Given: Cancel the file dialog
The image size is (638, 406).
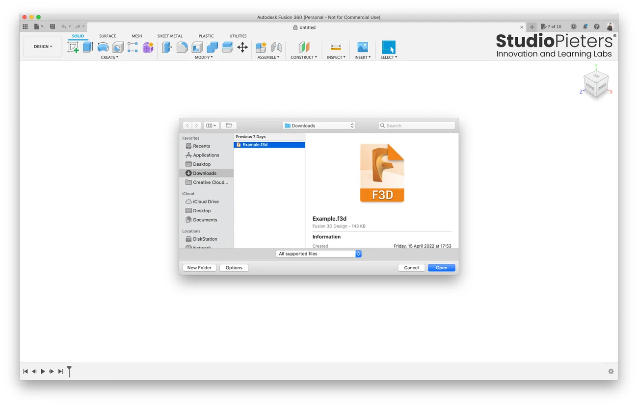Looking at the screenshot, I should [411, 268].
